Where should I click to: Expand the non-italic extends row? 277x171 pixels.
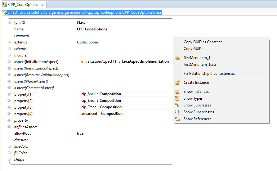point(9,42)
